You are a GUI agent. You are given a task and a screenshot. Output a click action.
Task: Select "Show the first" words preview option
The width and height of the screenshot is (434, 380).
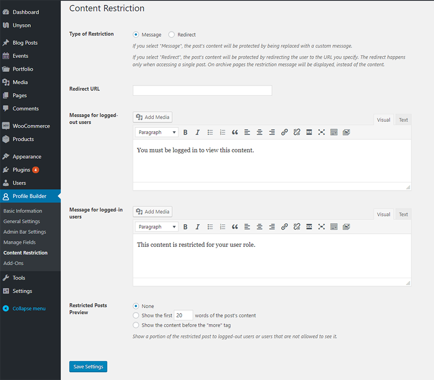coord(136,315)
